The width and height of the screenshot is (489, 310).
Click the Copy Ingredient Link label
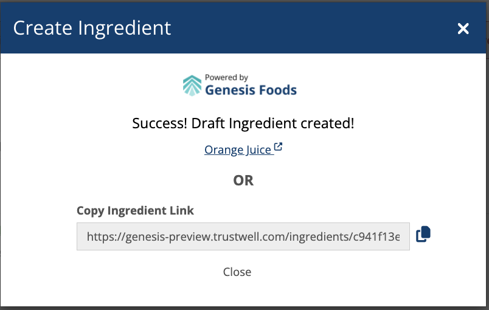135,211
